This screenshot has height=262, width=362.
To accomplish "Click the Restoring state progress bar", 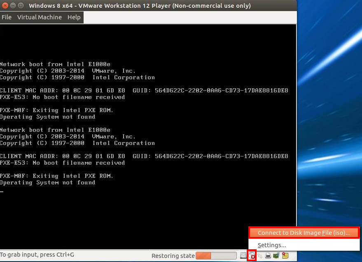I will (x=216, y=255).
